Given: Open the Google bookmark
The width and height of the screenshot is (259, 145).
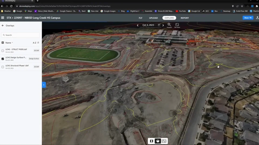Looking at the screenshot, I should point(18,11).
